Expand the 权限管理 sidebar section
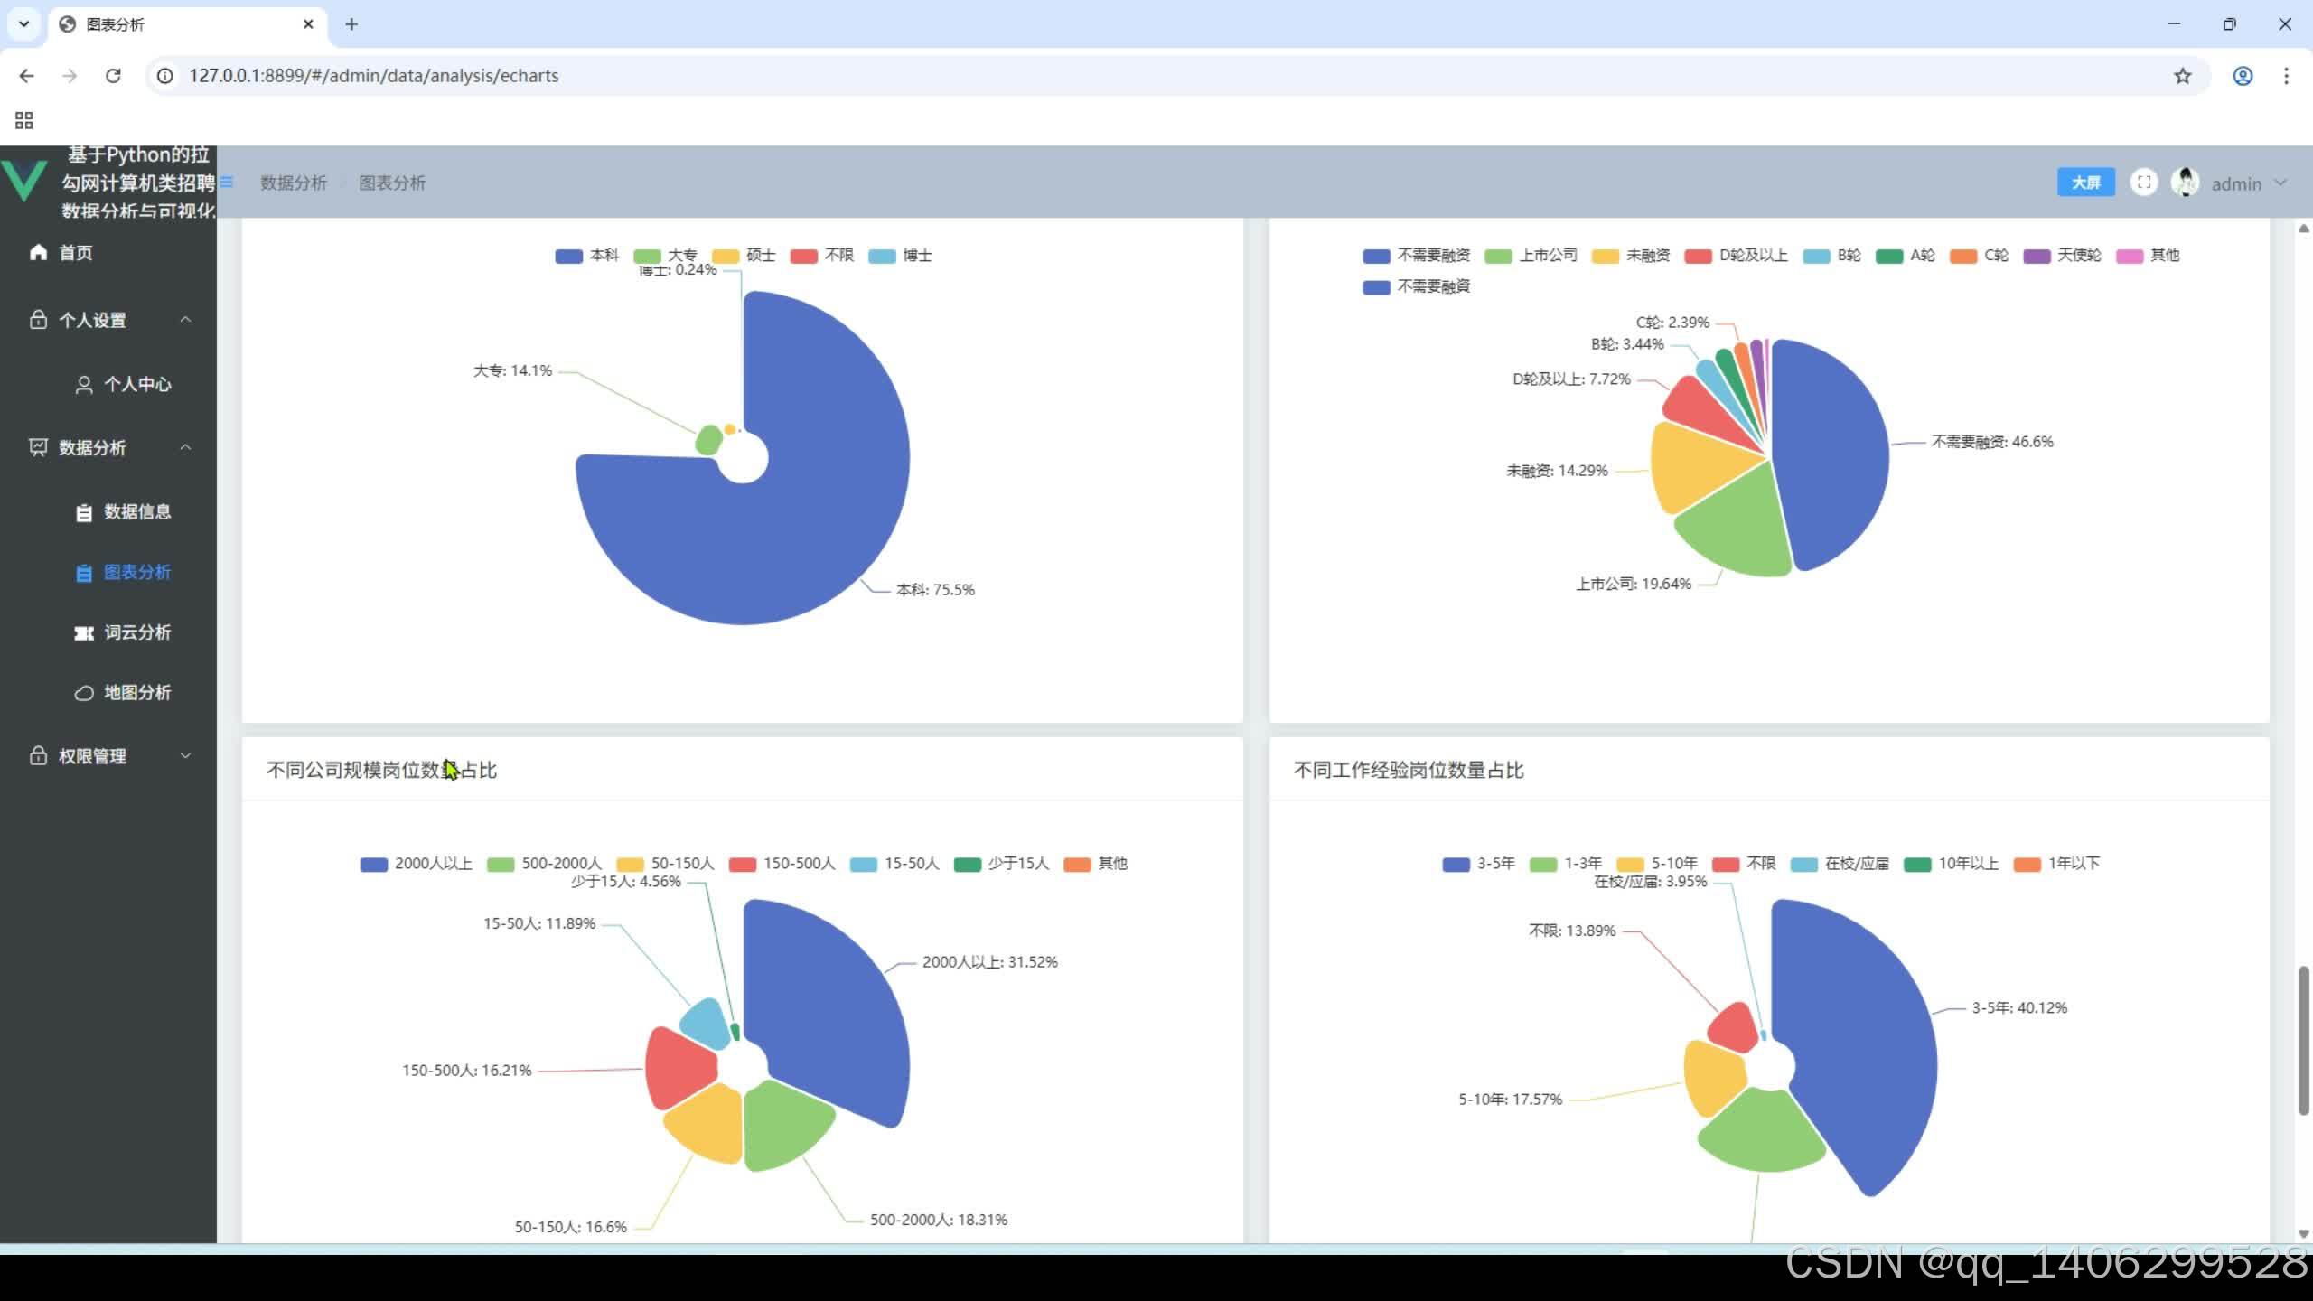 (108, 756)
